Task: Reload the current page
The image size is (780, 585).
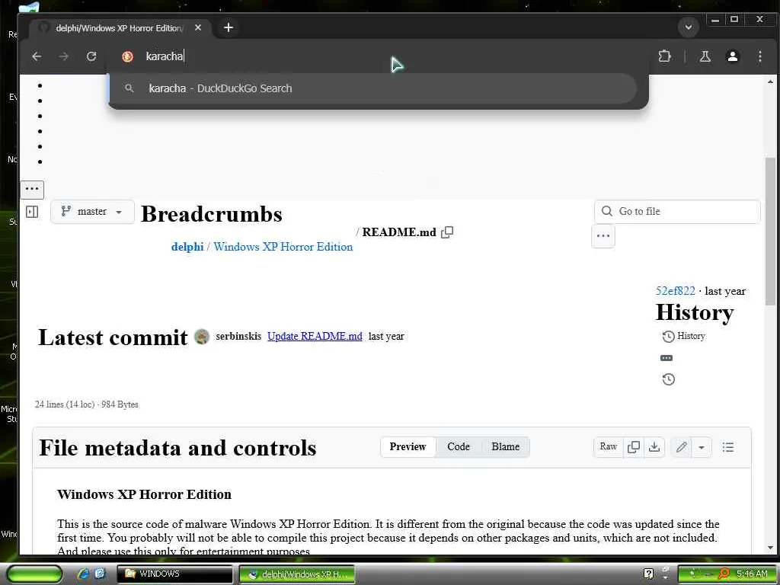Action: (x=91, y=56)
